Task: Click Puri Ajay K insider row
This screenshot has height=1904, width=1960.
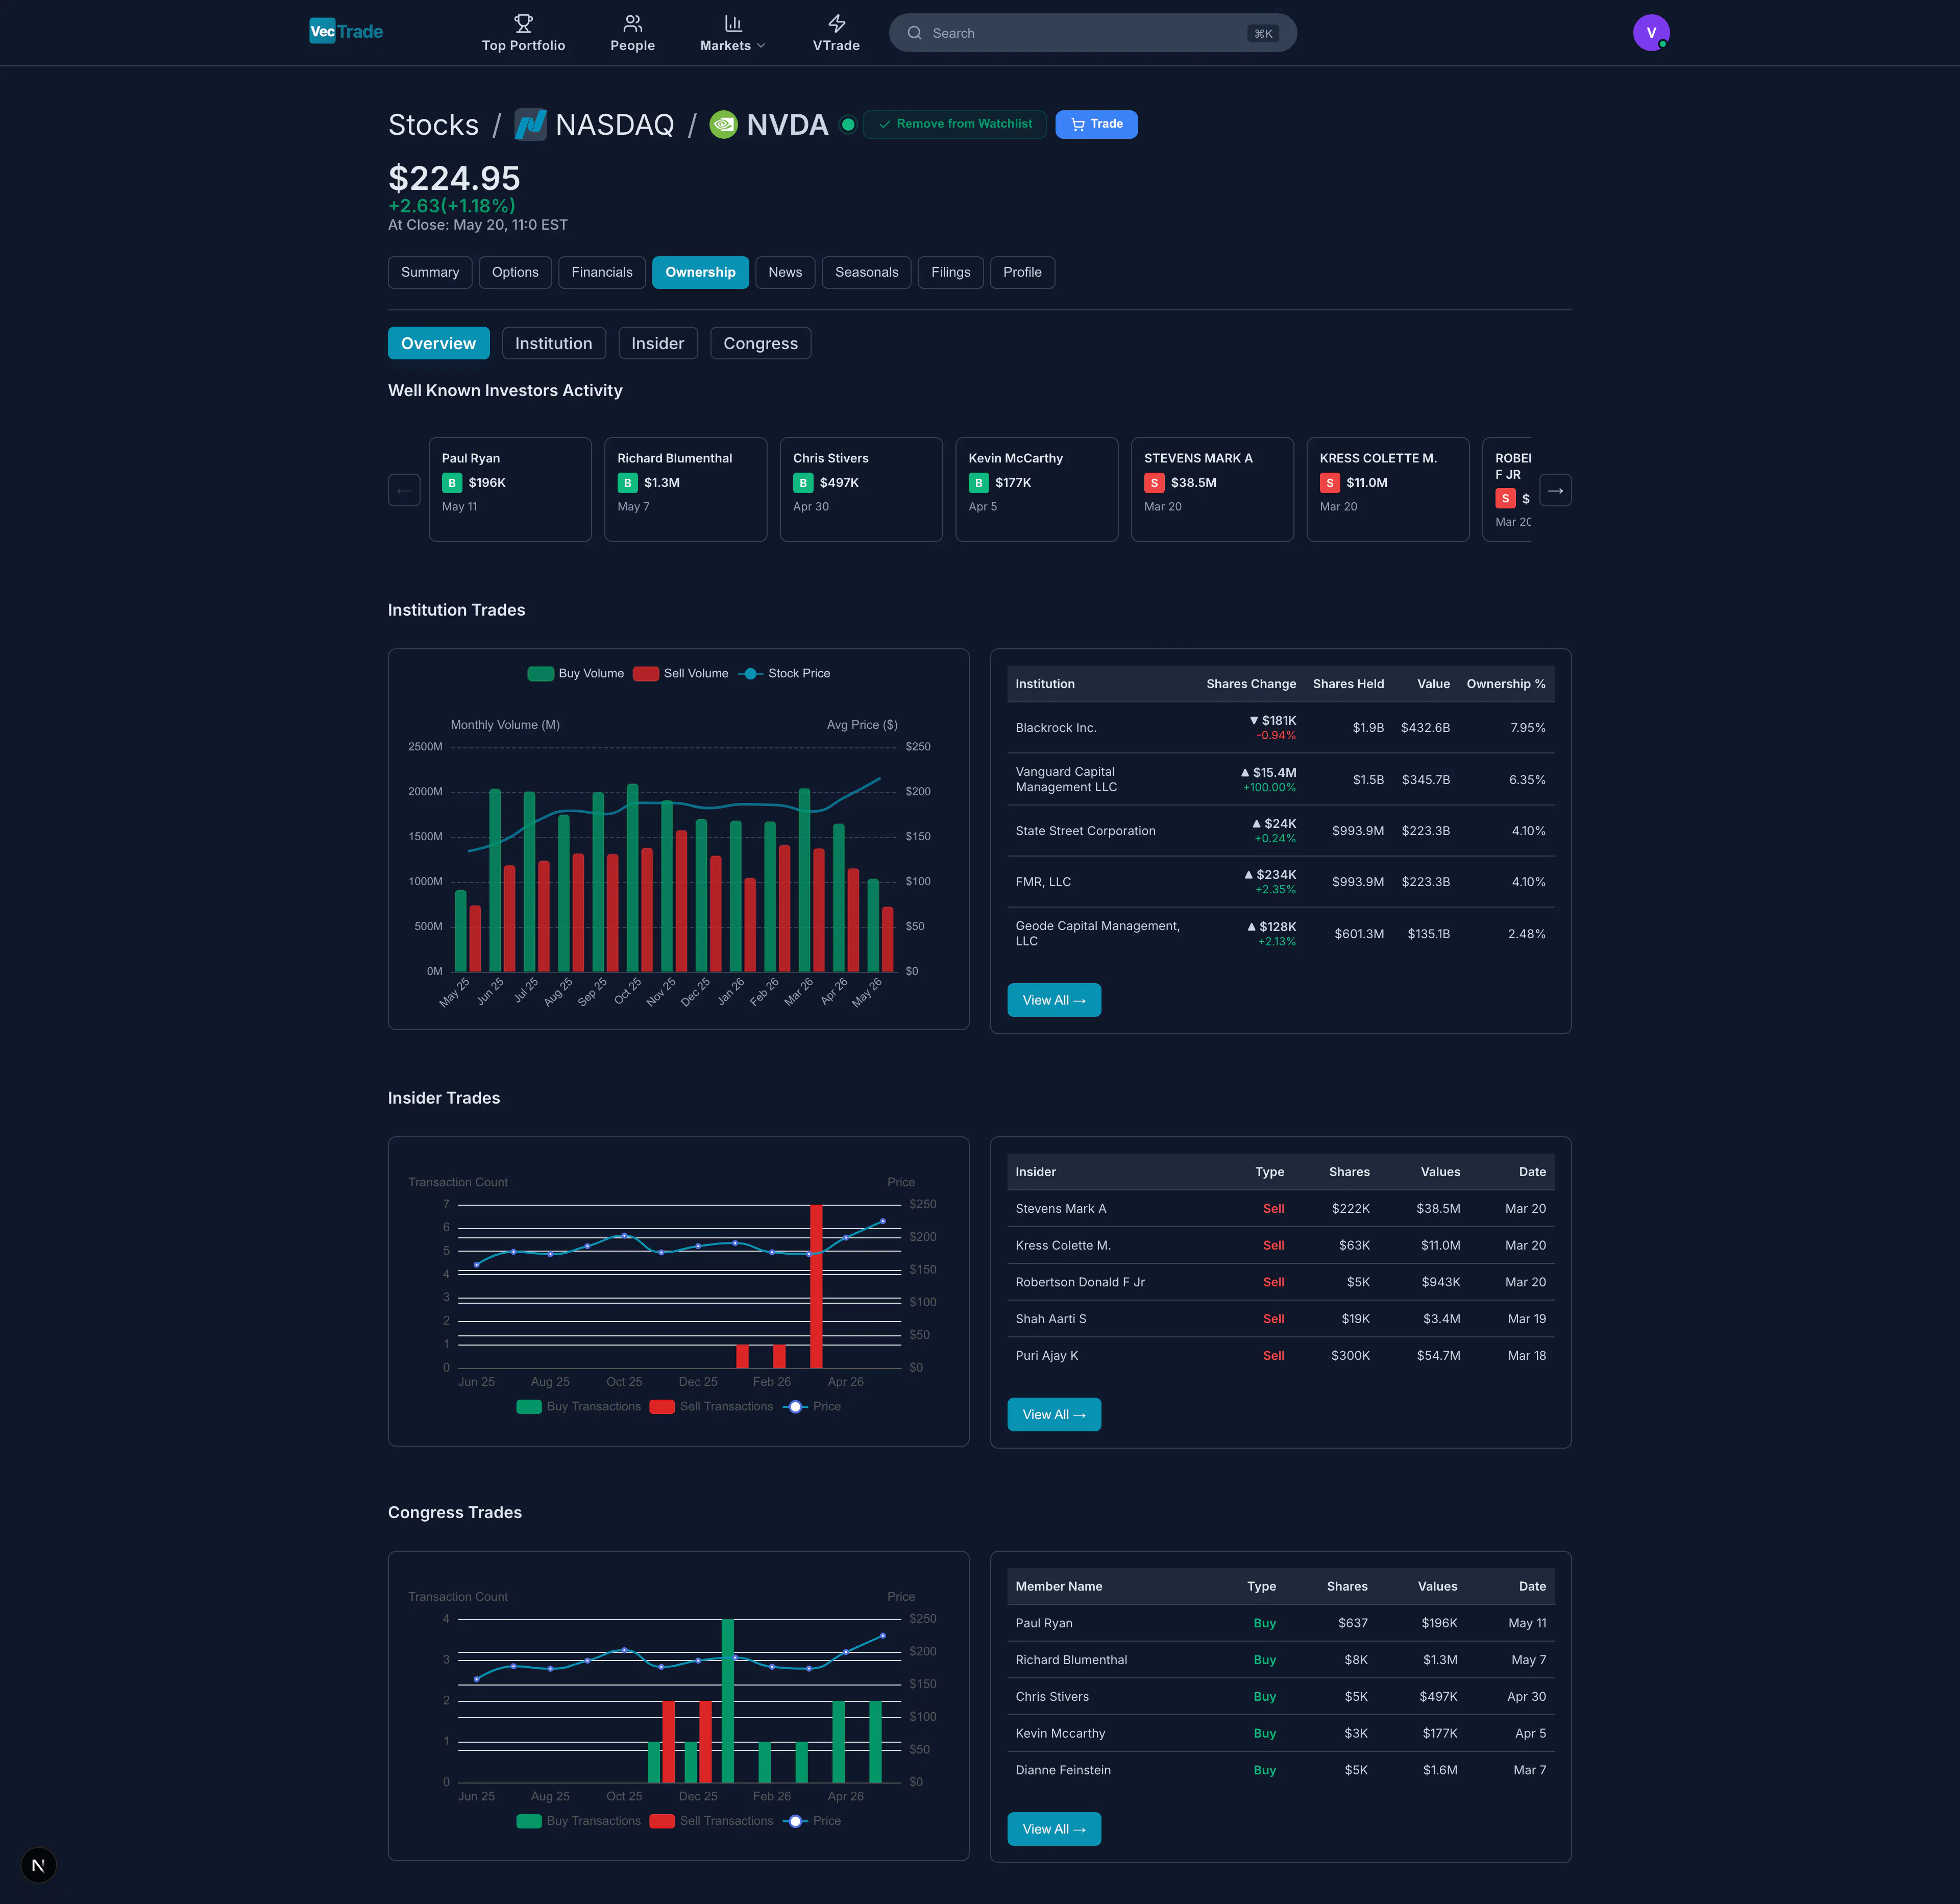Action: point(1280,1355)
